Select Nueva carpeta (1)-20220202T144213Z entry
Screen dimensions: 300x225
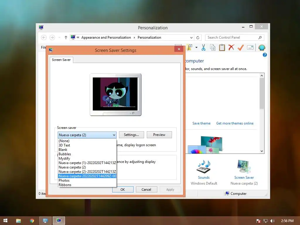point(87,163)
